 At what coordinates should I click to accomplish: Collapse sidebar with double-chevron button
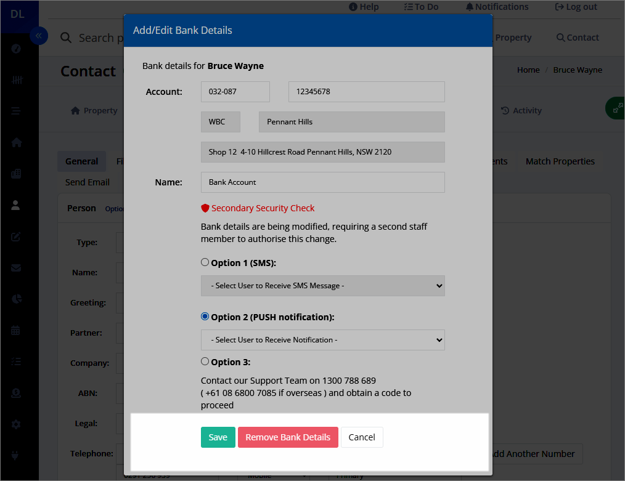pyautogui.click(x=39, y=36)
